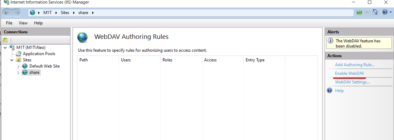Click the IIS Manager title bar icon
Screen dimensions: 394x140
[6, 2]
